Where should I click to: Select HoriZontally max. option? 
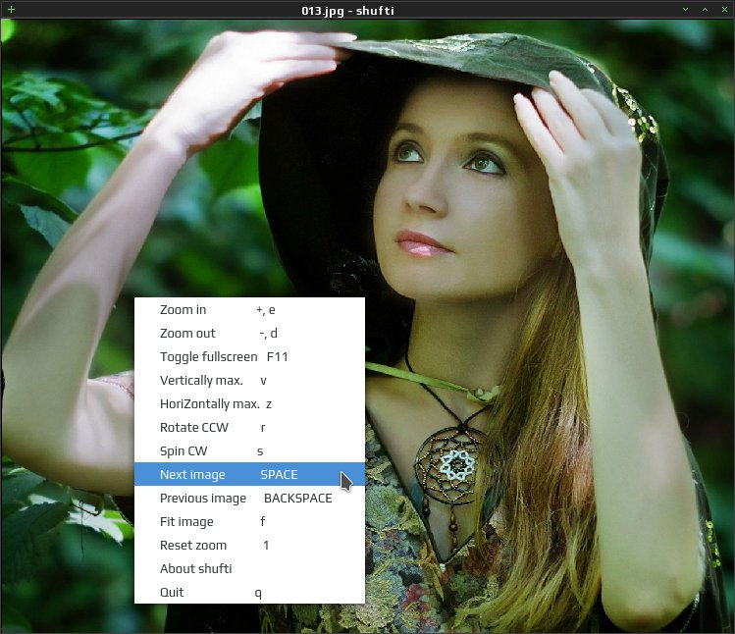249,403
